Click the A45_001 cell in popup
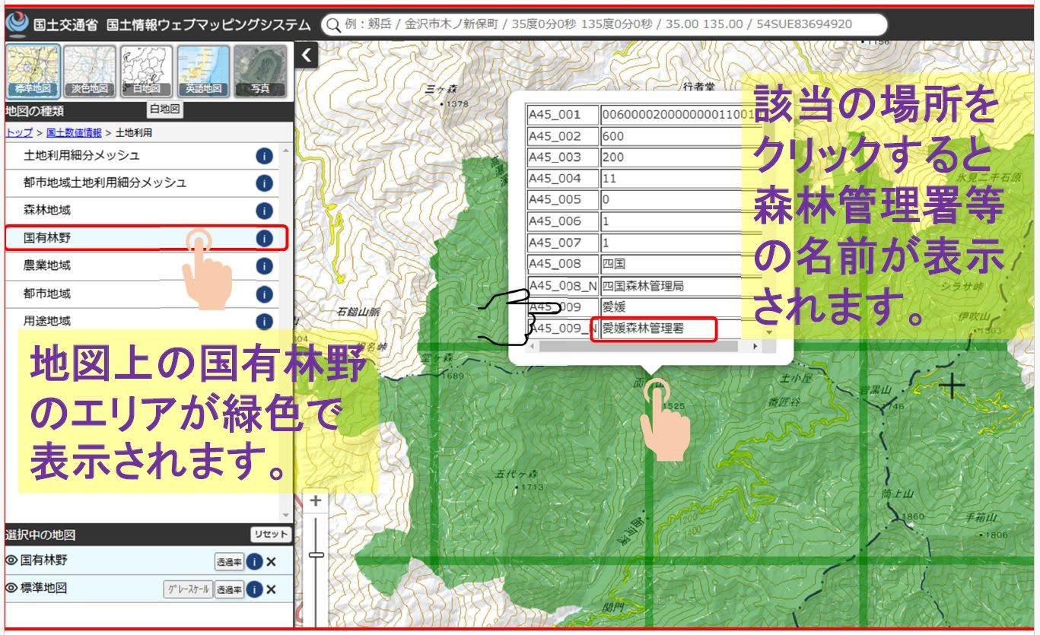This screenshot has width=1040, height=635. (x=563, y=115)
